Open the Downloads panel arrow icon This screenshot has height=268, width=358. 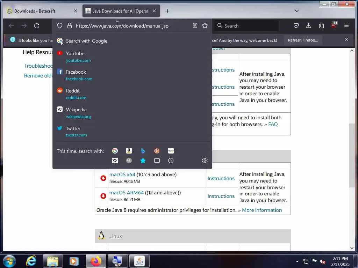(308, 25)
